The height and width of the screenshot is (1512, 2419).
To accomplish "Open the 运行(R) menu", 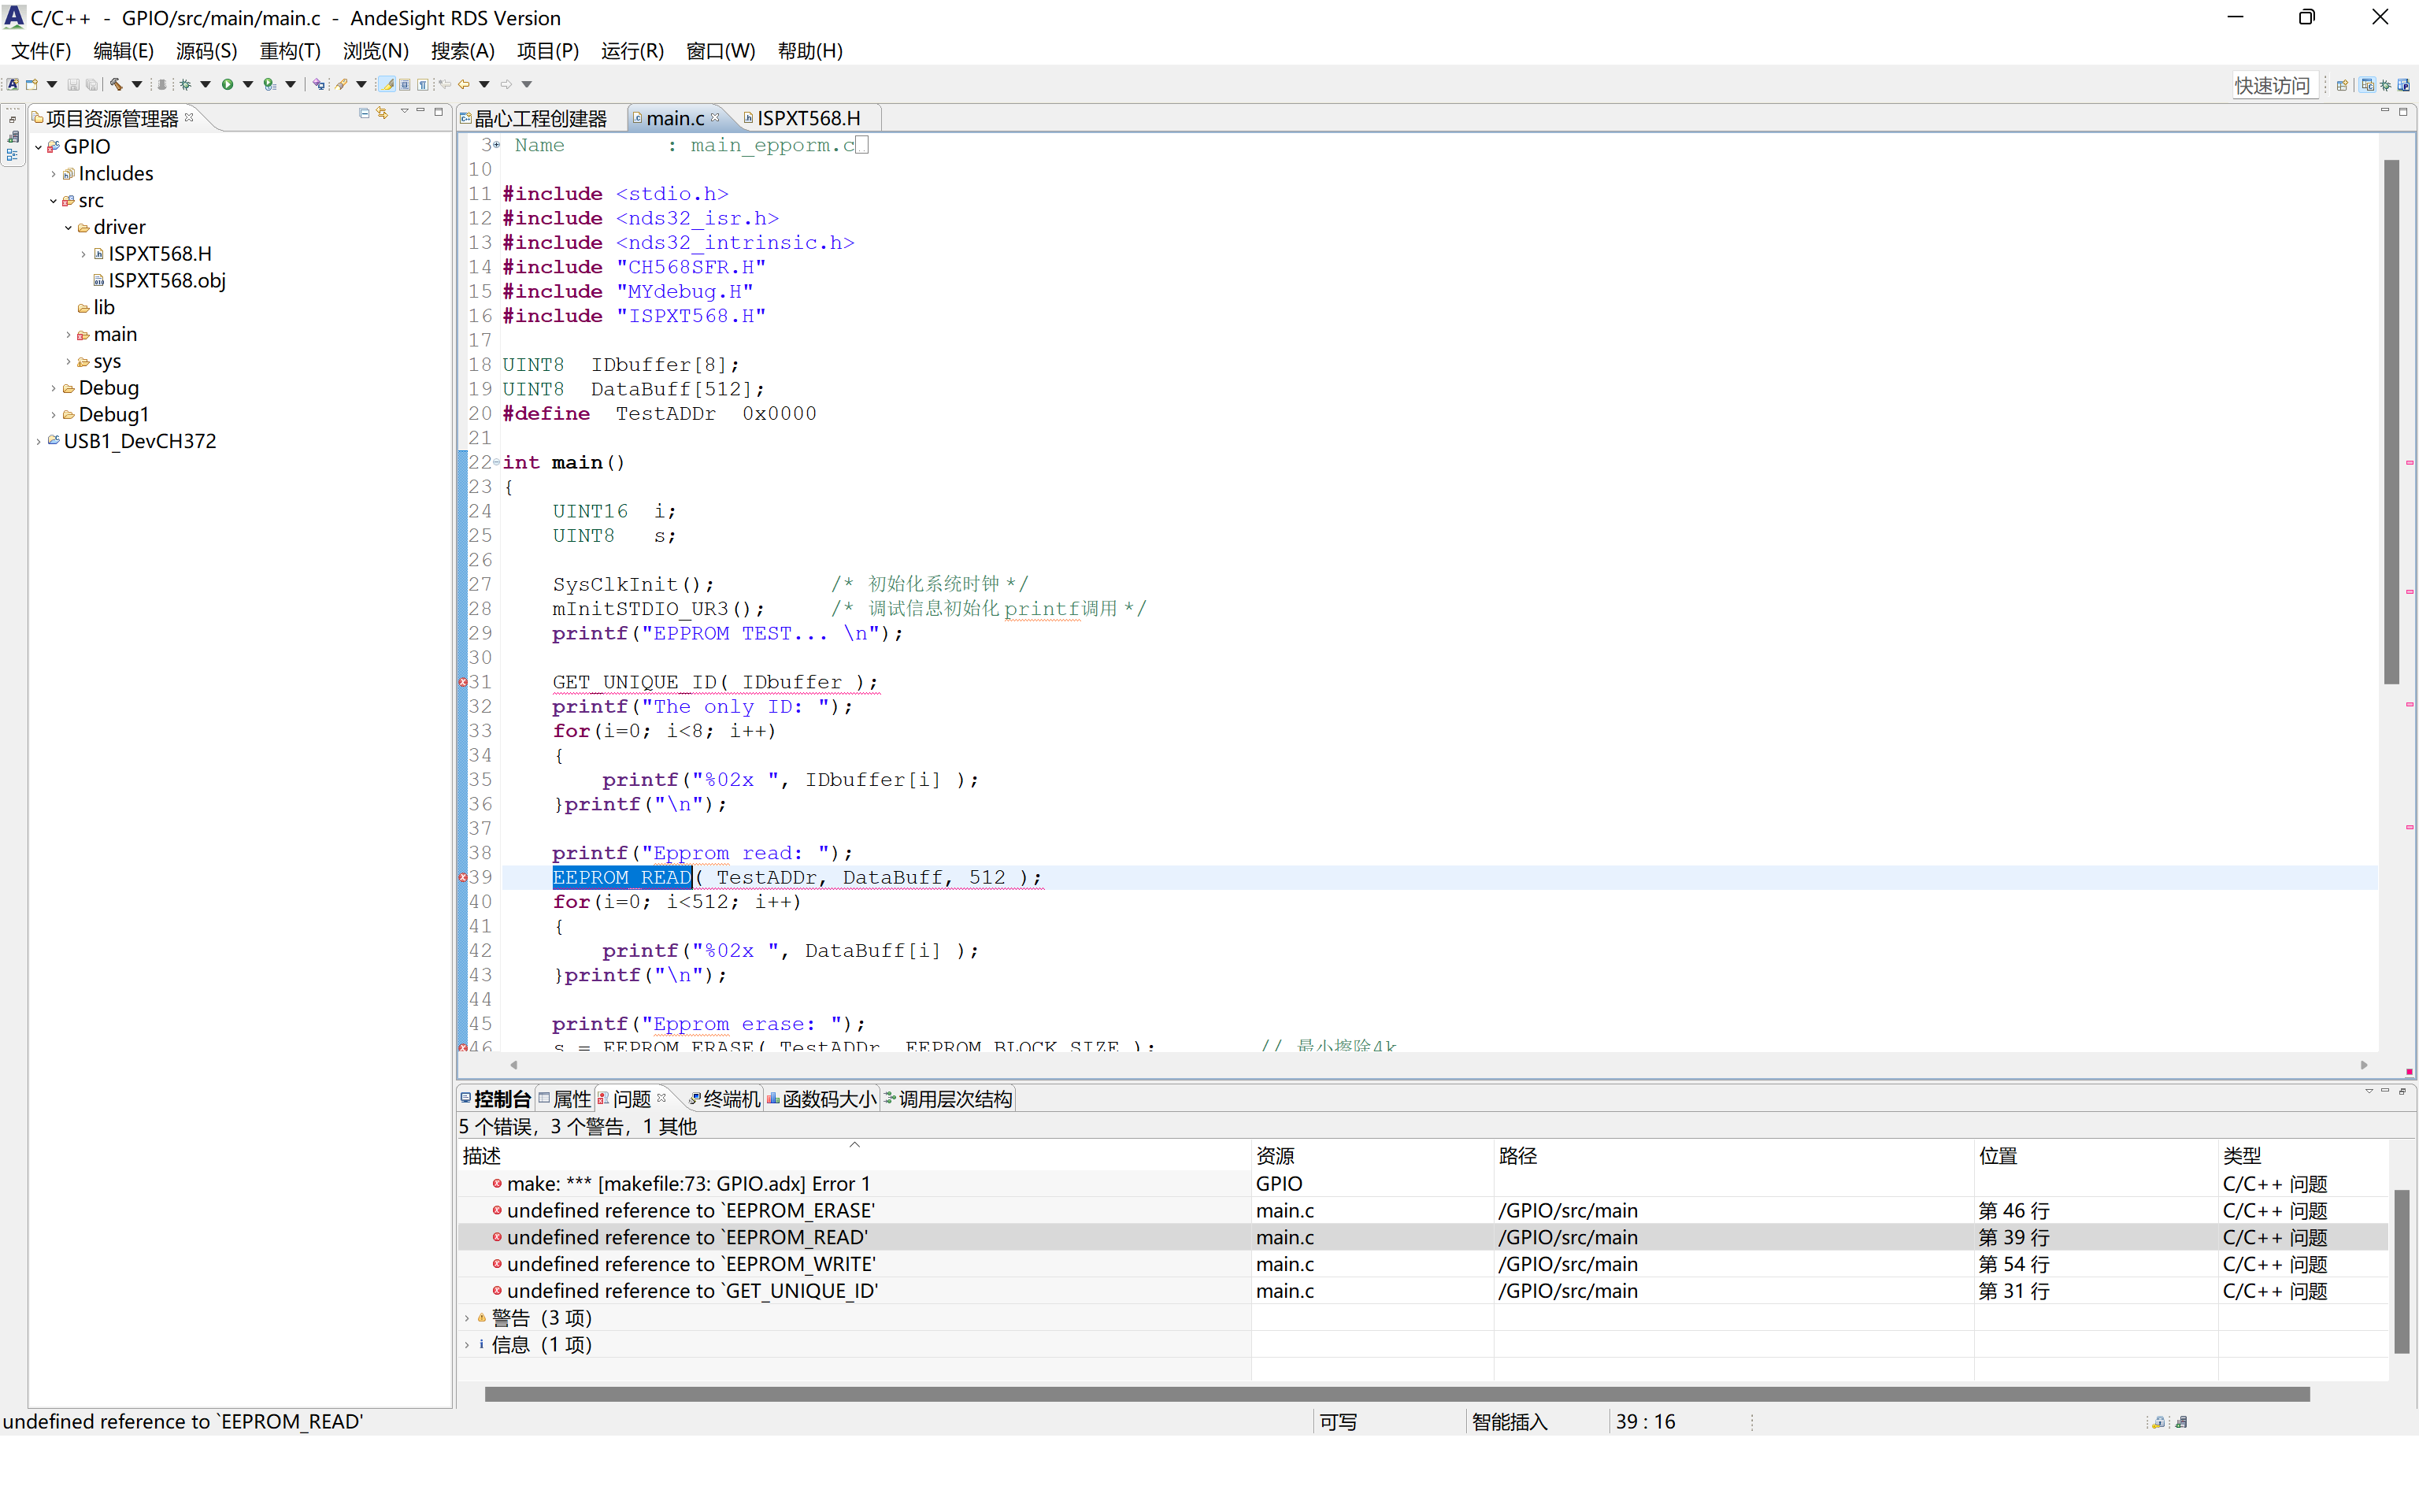I will 632,51.
